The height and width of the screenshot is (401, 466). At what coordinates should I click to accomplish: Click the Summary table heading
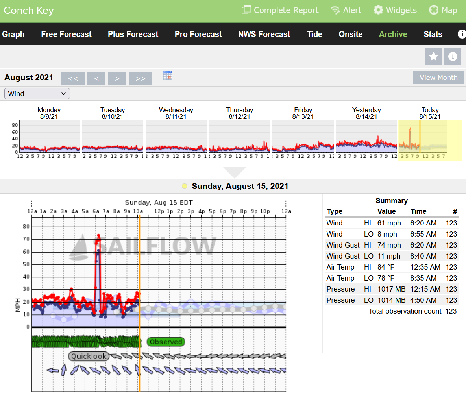click(391, 201)
